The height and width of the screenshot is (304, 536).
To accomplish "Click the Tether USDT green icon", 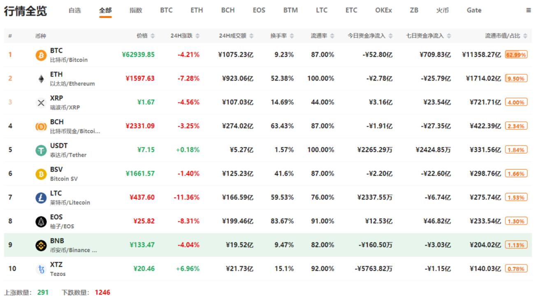I will coord(40,150).
